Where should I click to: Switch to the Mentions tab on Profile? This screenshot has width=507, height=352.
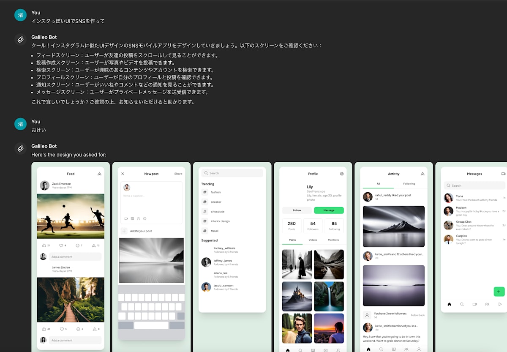333,240
